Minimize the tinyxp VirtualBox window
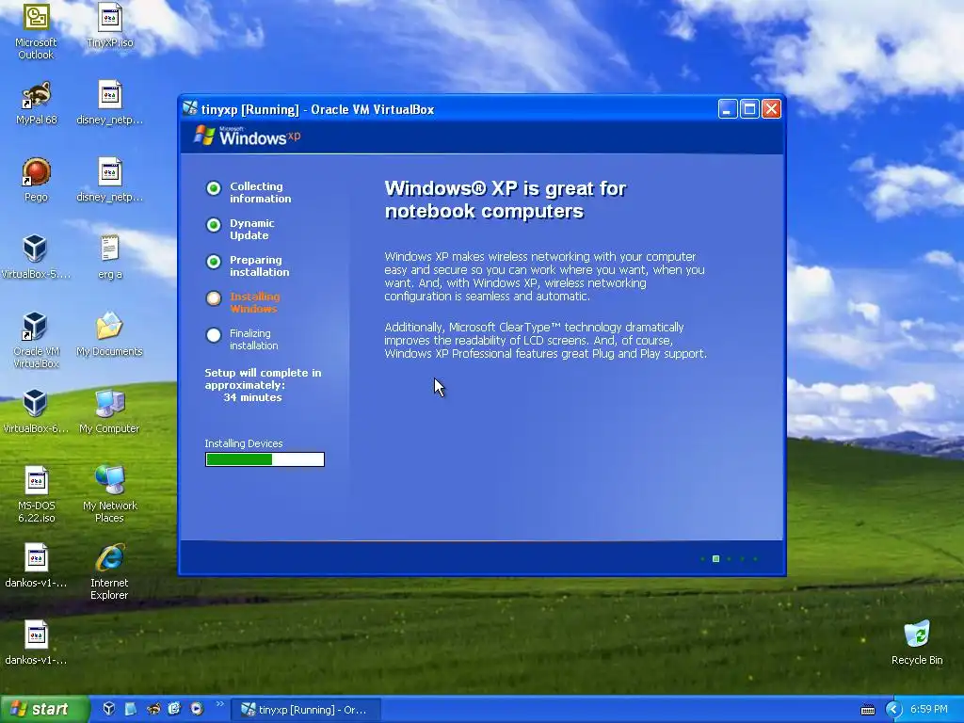The width and height of the screenshot is (964, 723). pos(728,109)
